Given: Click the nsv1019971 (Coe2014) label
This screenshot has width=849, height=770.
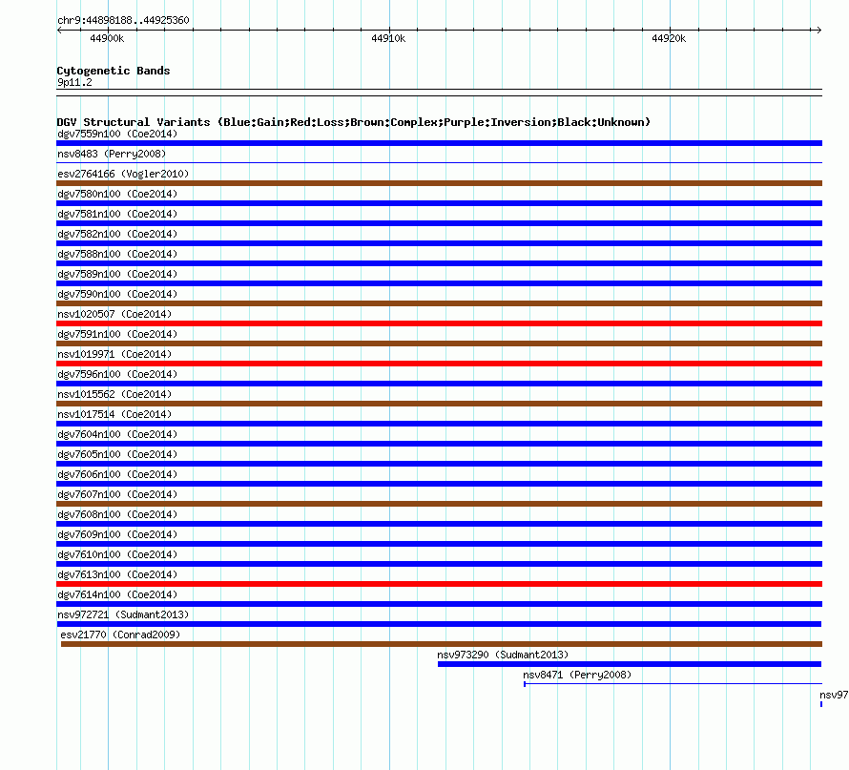Looking at the screenshot, I should click(x=114, y=354).
